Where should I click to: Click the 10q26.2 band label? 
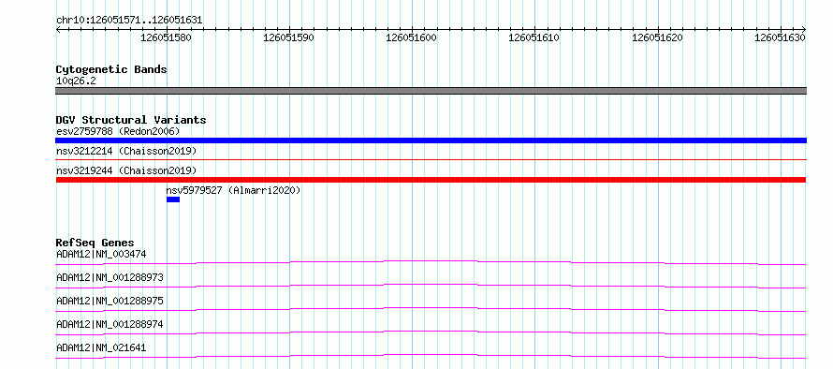pyautogui.click(x=76, y=81)
